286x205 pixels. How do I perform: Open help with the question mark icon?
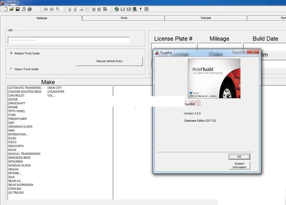click(141, 9)
